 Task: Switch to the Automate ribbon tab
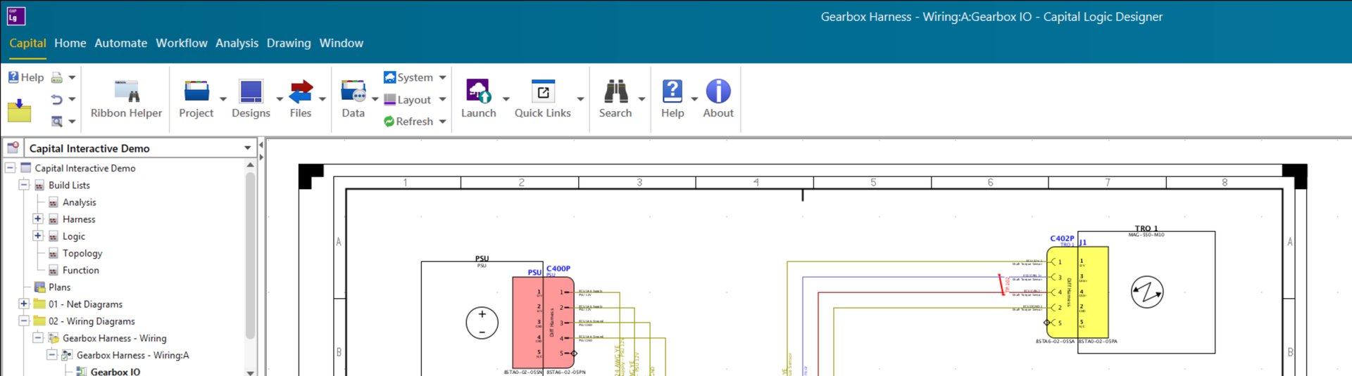(x=121, y=43)
